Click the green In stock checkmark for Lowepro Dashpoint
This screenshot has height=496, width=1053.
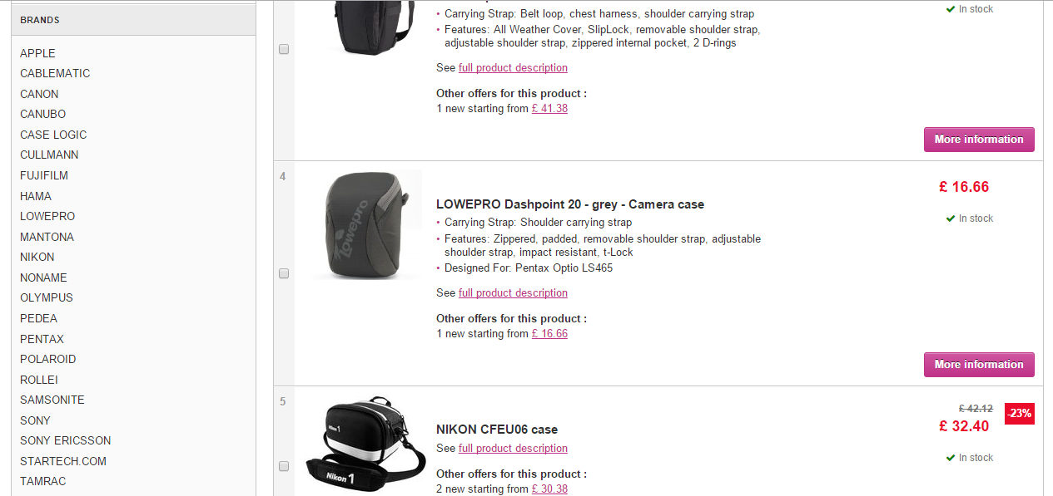tap(951, 219)
